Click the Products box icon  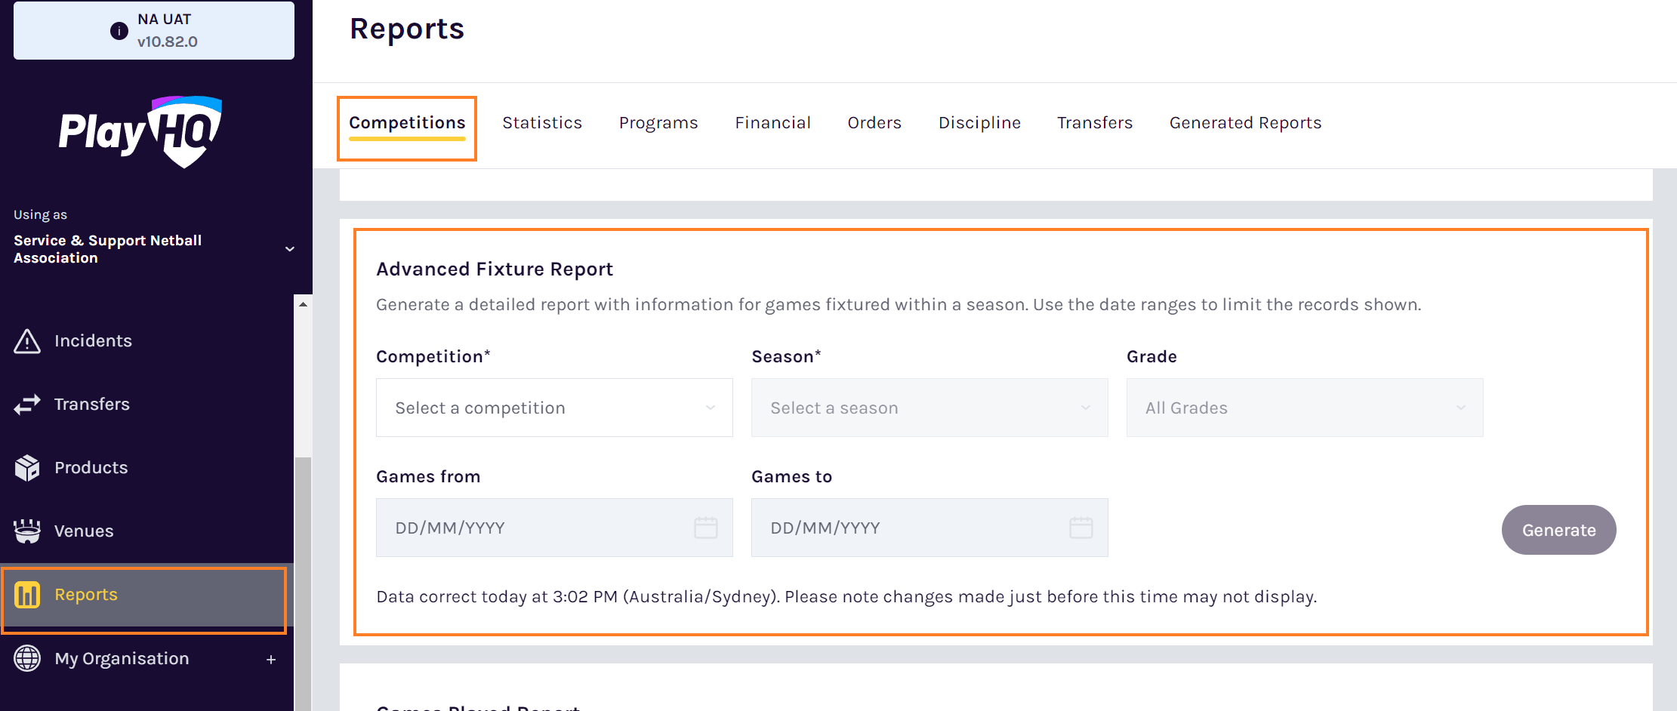point(27,468)
